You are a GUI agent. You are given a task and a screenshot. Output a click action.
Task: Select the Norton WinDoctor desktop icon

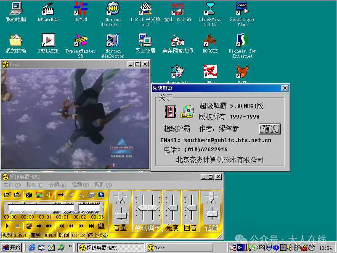point(113,46)
